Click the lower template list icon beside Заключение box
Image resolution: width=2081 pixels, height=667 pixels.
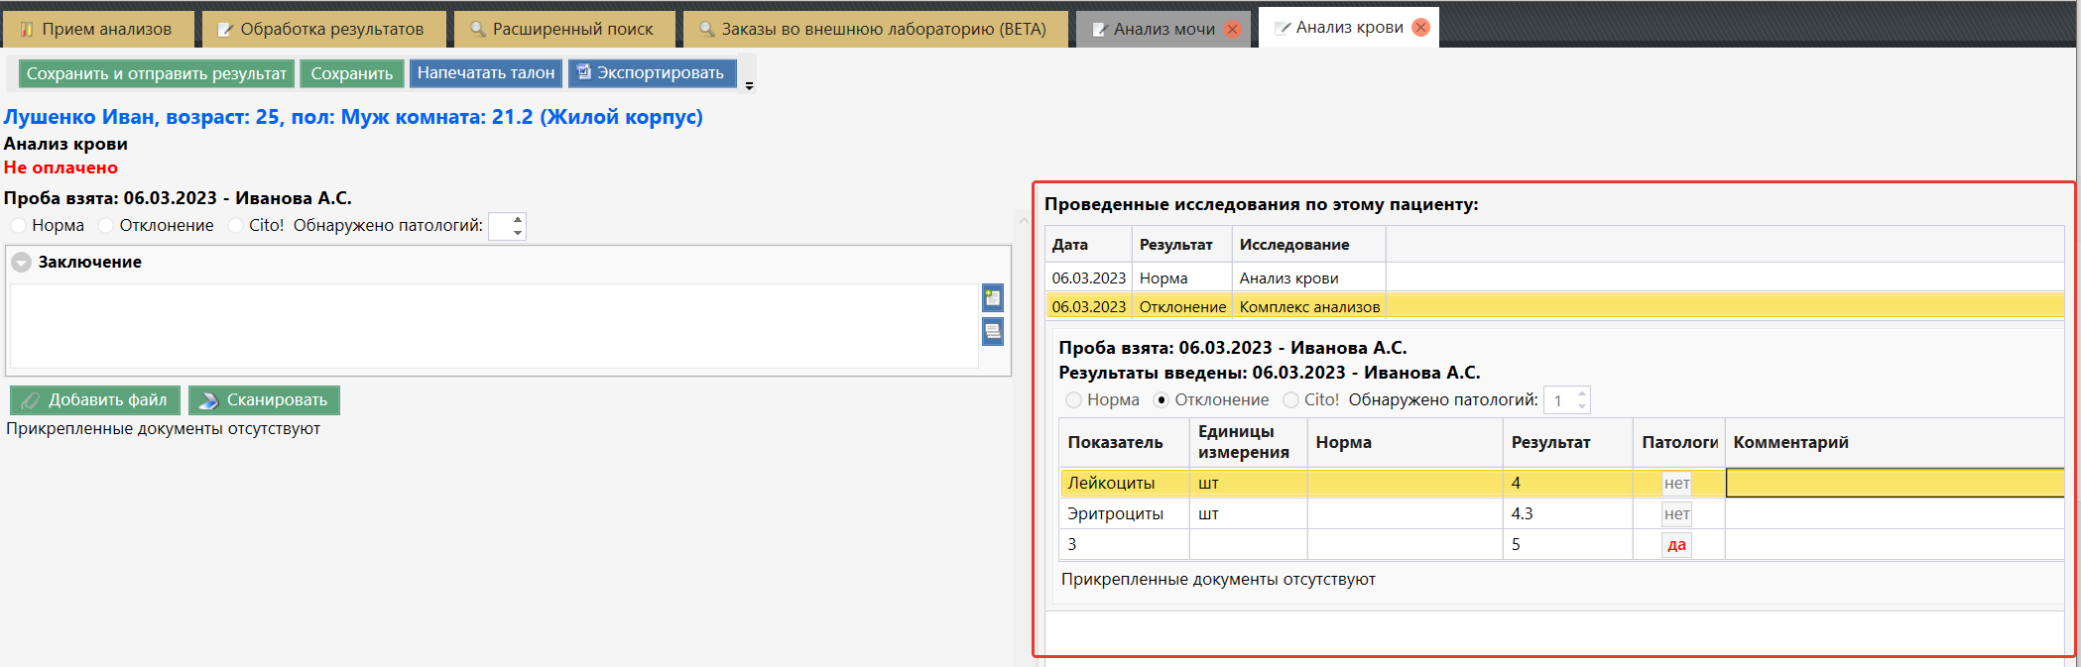coord(992,331)
